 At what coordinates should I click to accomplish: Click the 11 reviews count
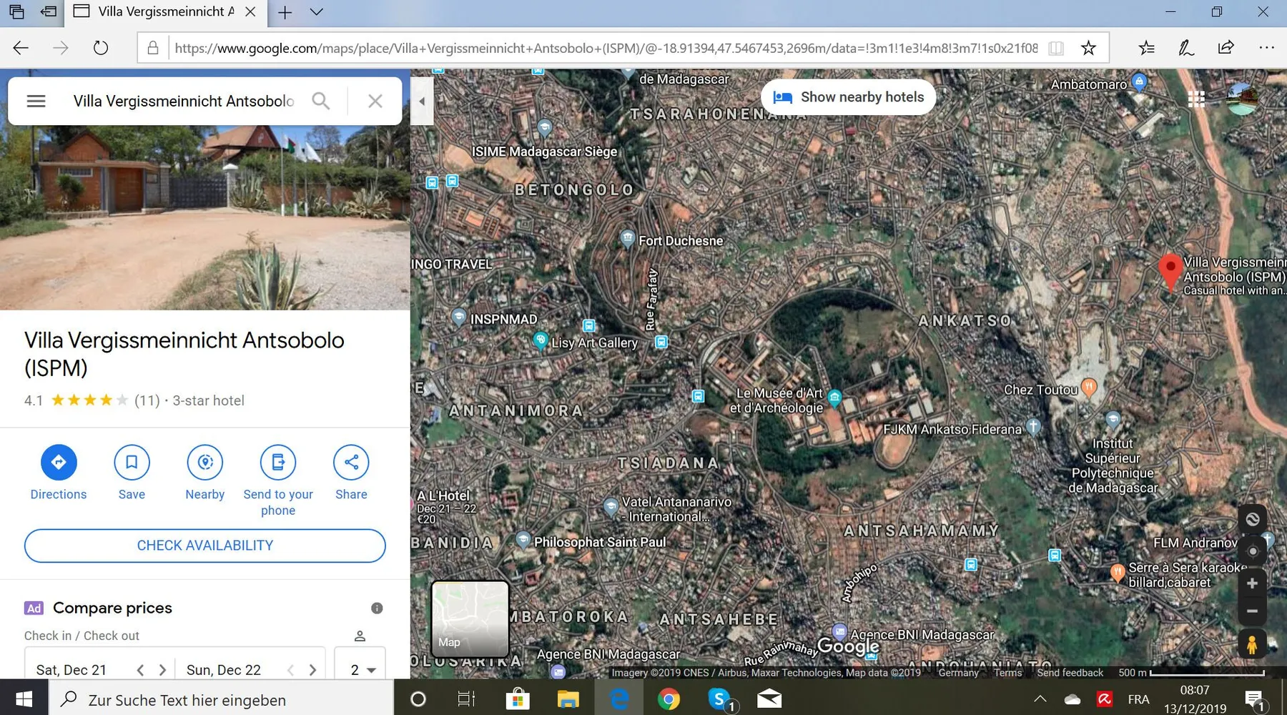(147, 400)
